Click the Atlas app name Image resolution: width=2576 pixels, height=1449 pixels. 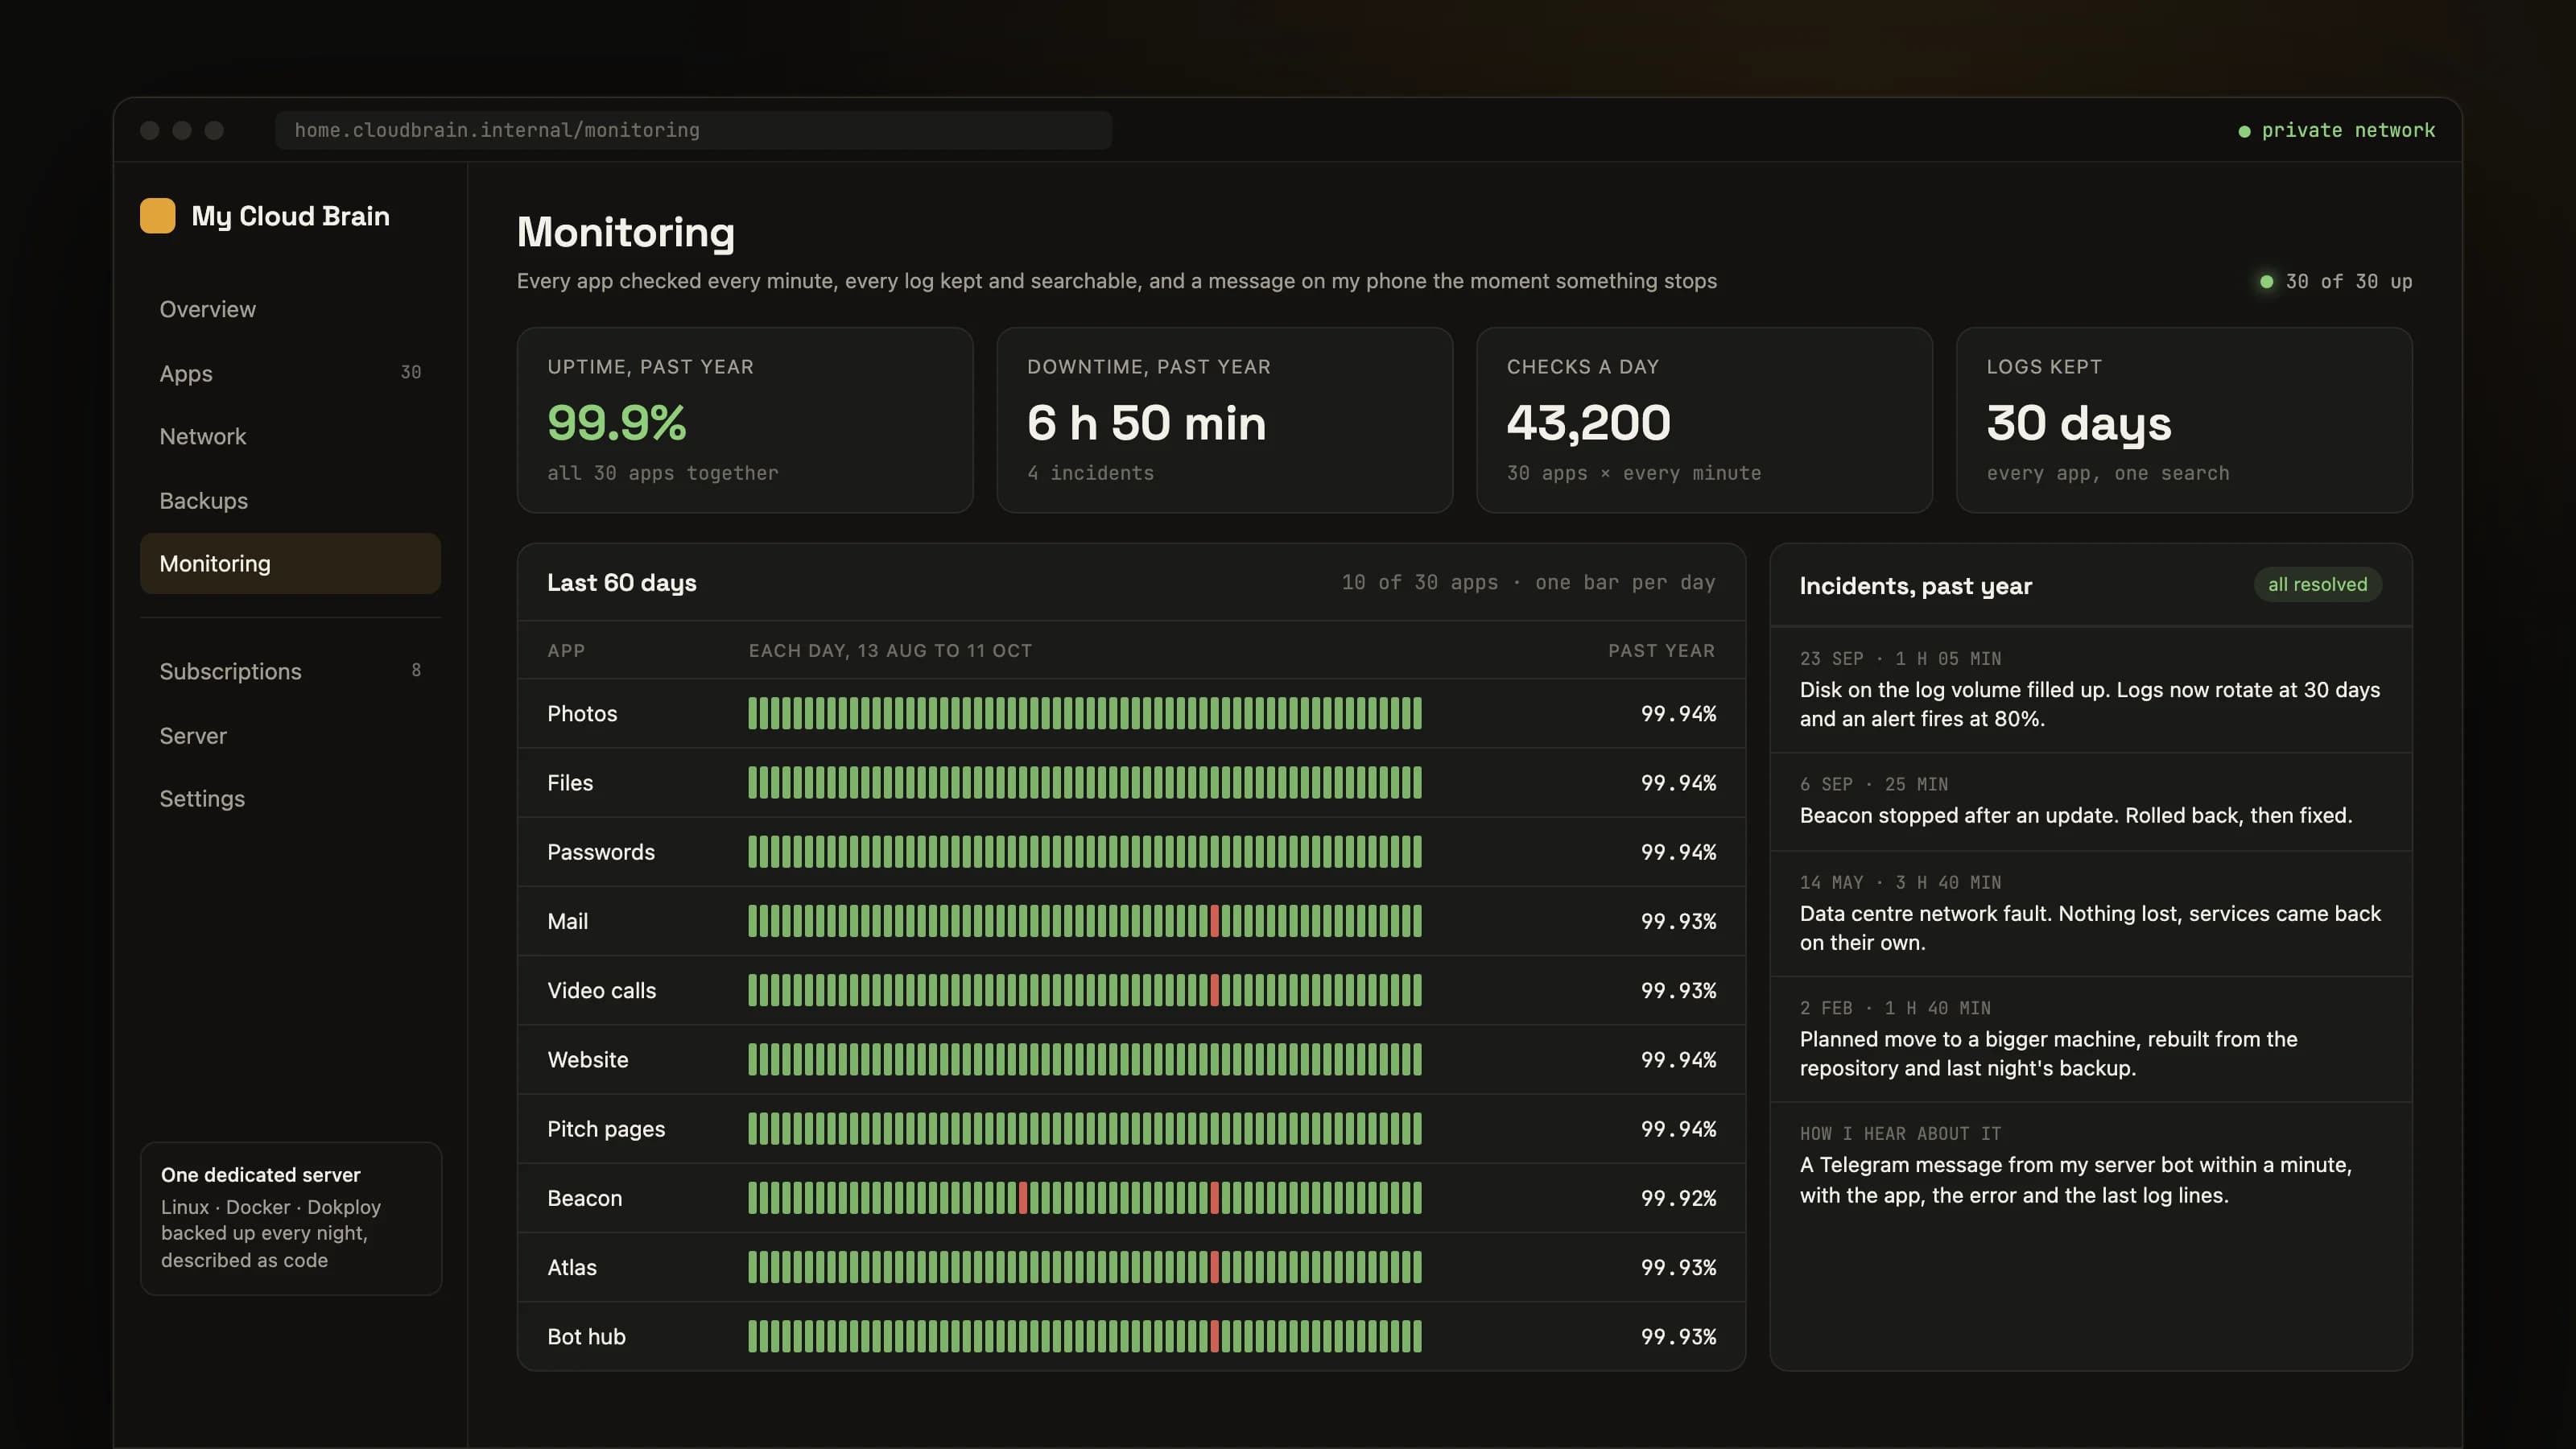[571, 1267]
